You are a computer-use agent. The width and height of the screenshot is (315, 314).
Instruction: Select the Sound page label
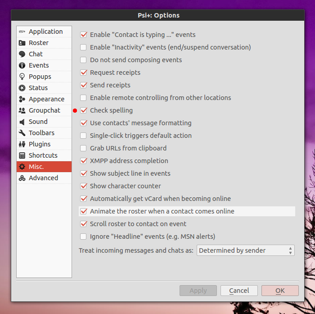(38, 122)
